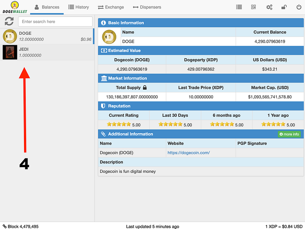Go to the Dispensers tab
The height and width of the screenshot is (229, 305).
(x=147, y=7)
